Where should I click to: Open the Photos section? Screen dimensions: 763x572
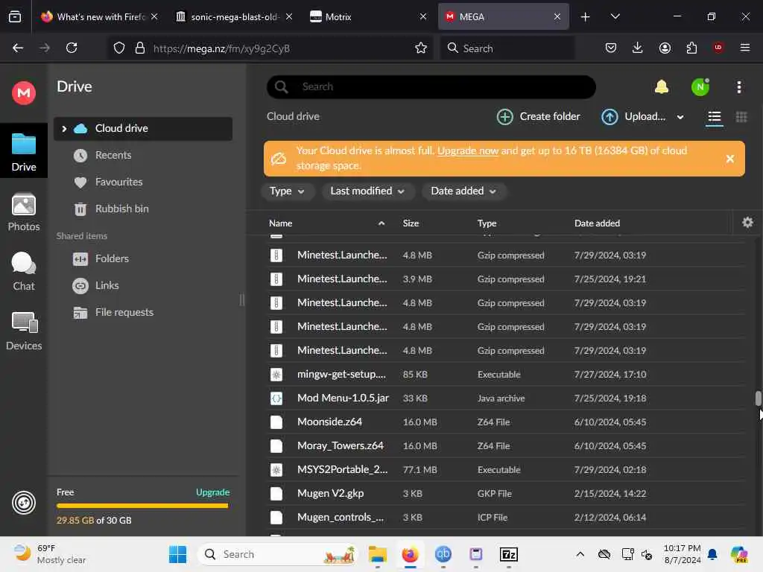point(23,212)
